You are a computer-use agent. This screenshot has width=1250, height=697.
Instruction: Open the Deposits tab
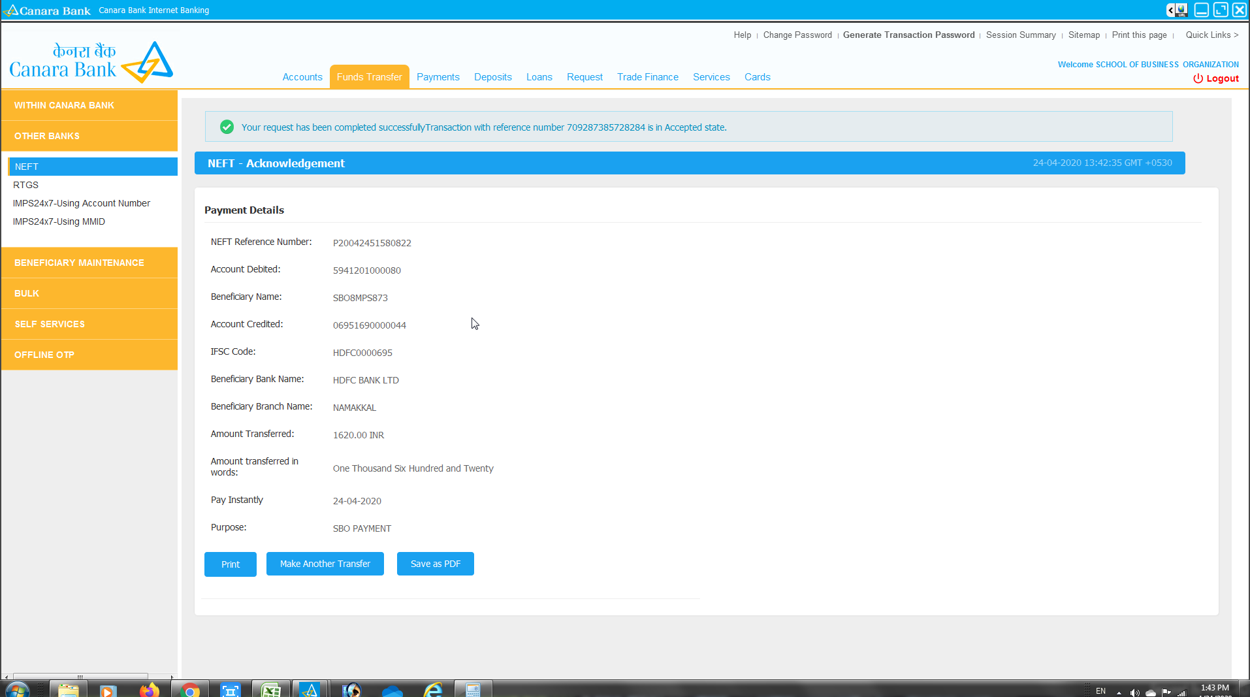tap(493, 77)
